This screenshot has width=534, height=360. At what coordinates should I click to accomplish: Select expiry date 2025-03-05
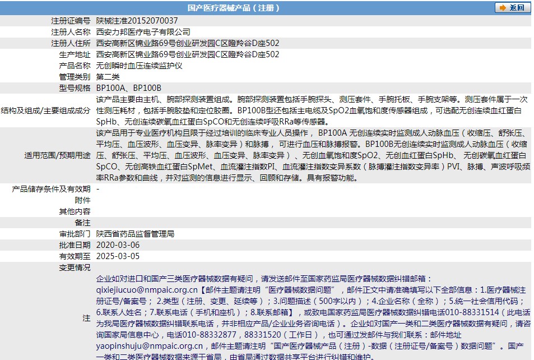(x=118, y=256)
